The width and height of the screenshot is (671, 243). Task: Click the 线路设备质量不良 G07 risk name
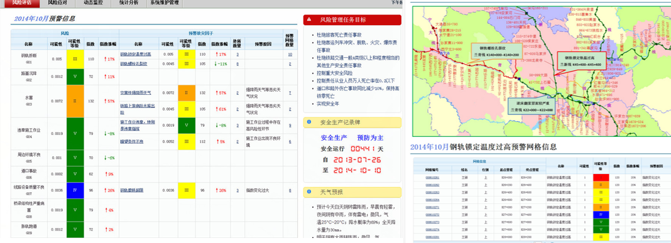point(28,190)
